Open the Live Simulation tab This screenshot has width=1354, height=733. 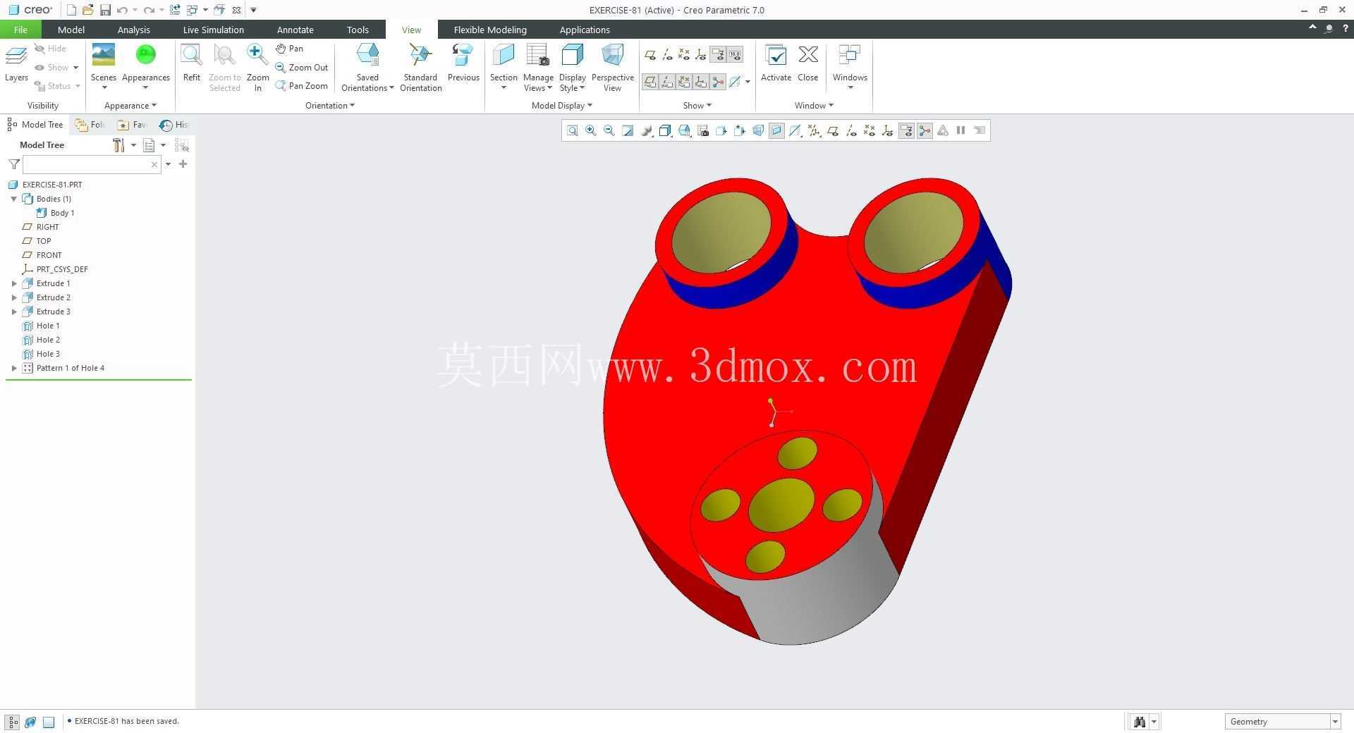click(213, 30)
